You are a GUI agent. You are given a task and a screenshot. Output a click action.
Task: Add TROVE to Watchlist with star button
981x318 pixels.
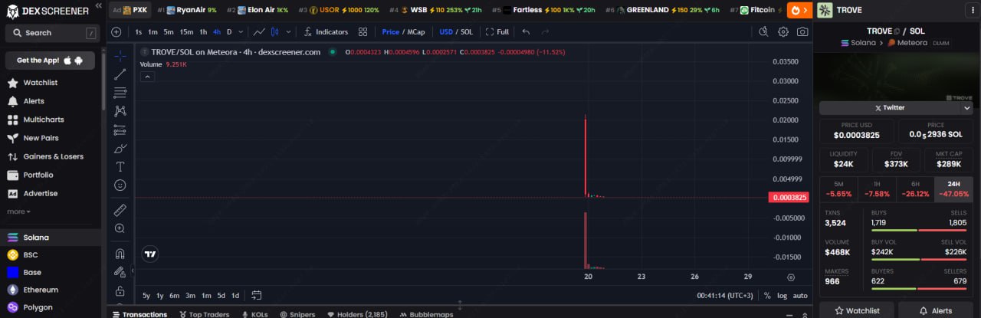click(x=857, y=310)
